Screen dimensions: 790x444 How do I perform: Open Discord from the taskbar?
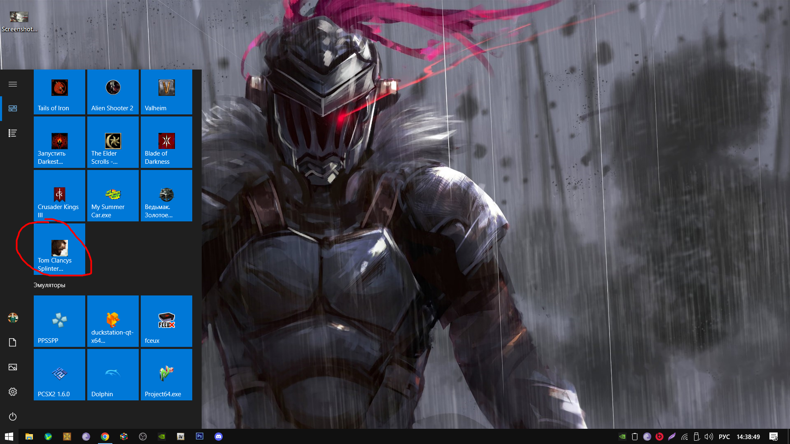pos(219,436)
